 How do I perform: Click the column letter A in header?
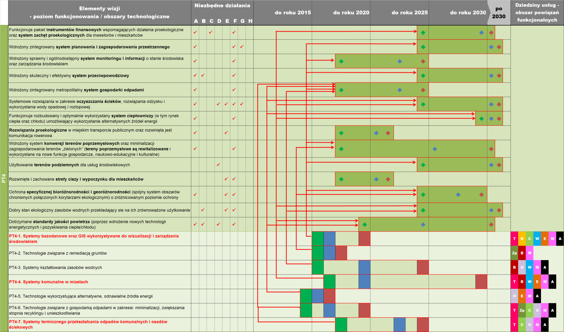pyautogui.click(x=196, y=21)
